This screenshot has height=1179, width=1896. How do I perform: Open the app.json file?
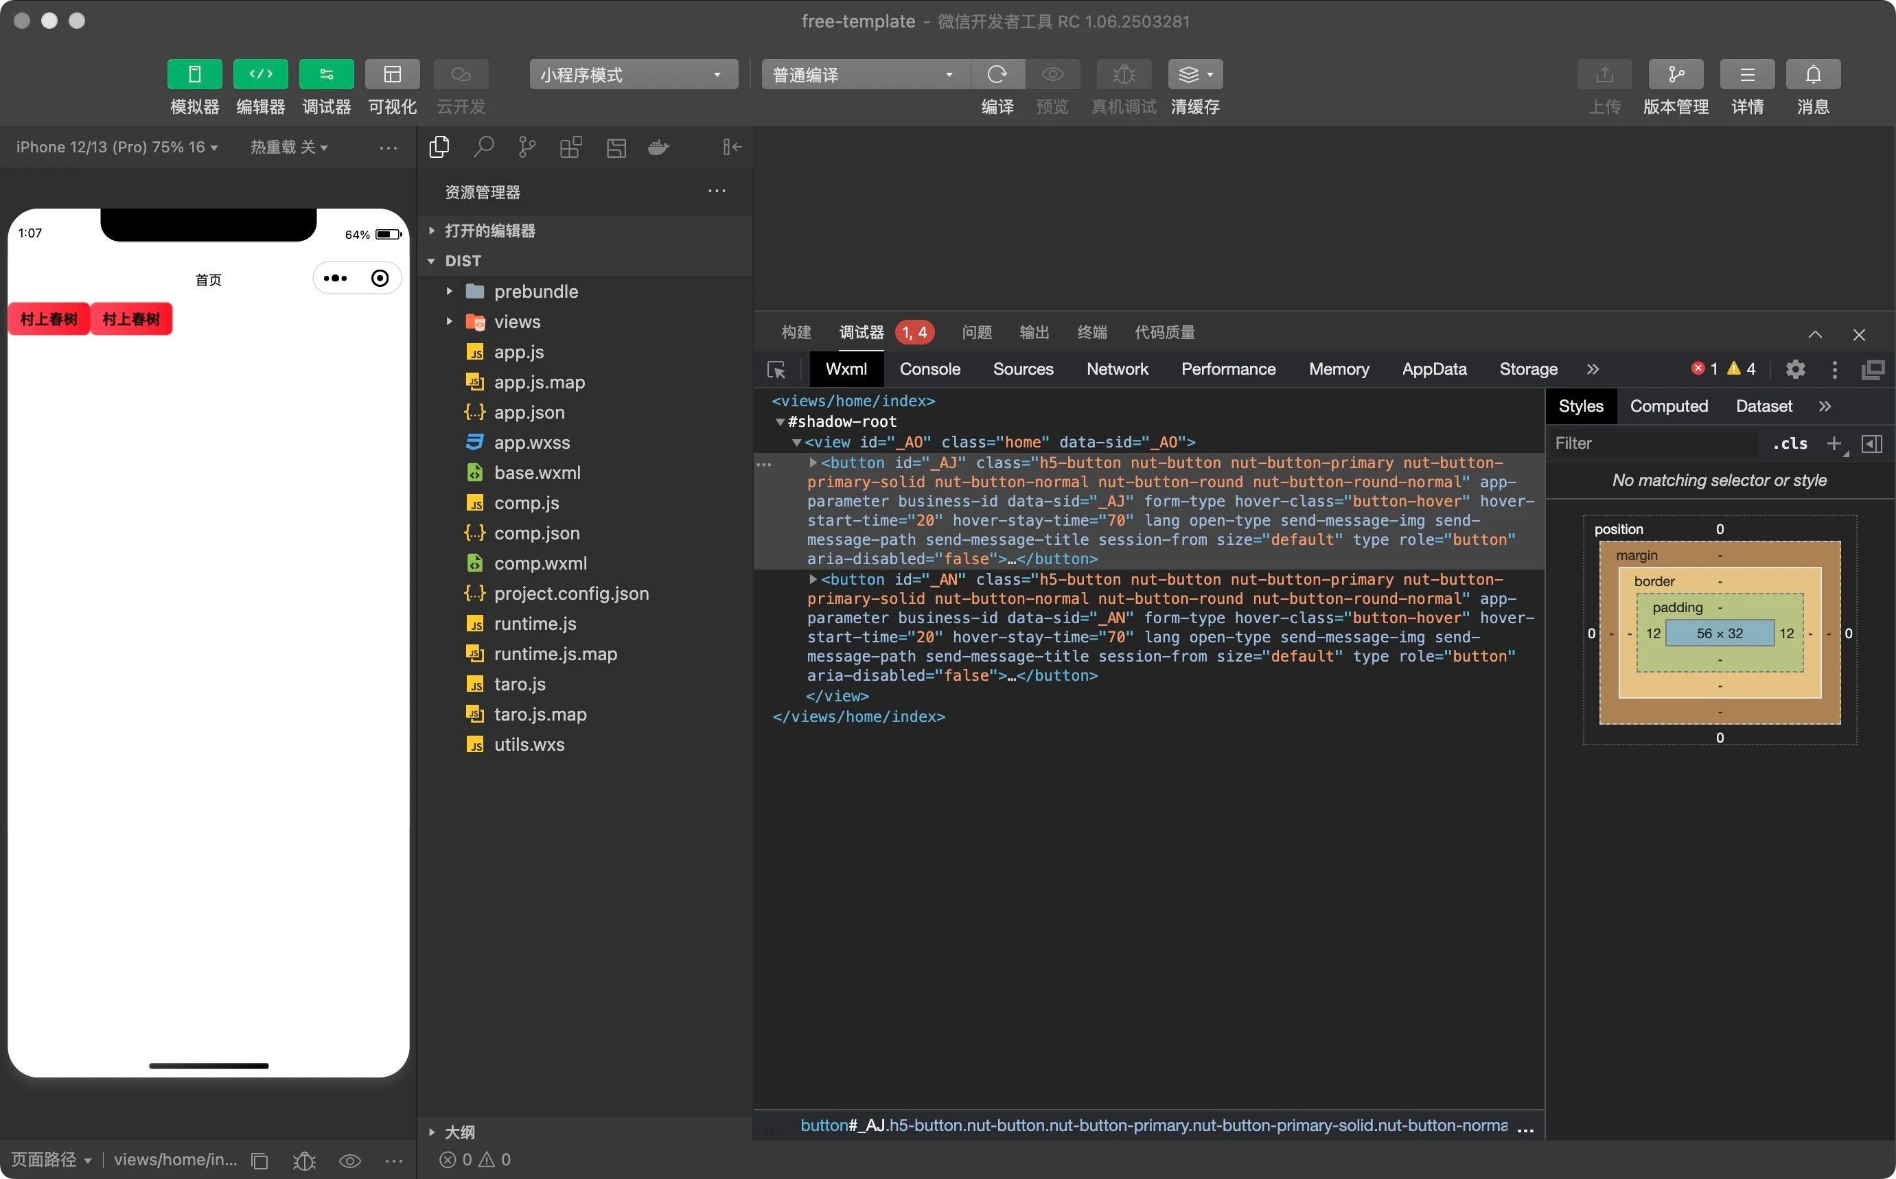529,412
